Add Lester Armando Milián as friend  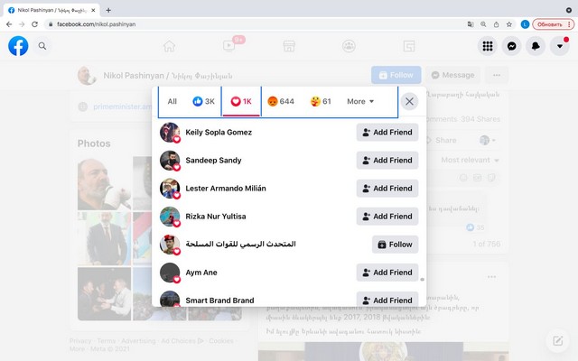[x=387, y=189]
